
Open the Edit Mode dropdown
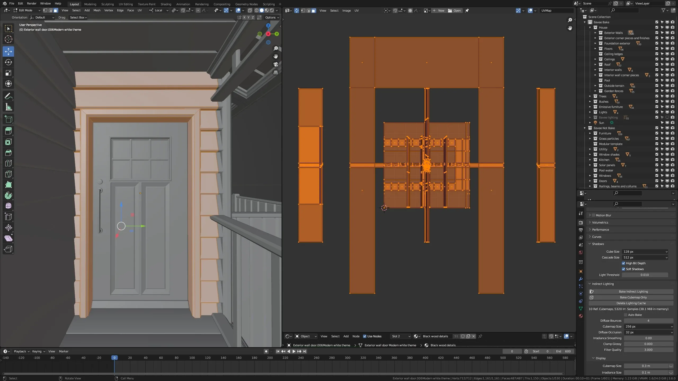point(27,10)
